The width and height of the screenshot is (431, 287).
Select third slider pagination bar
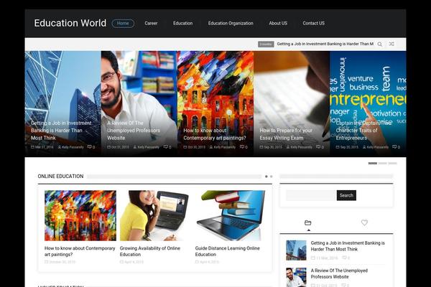coord(392,164)
